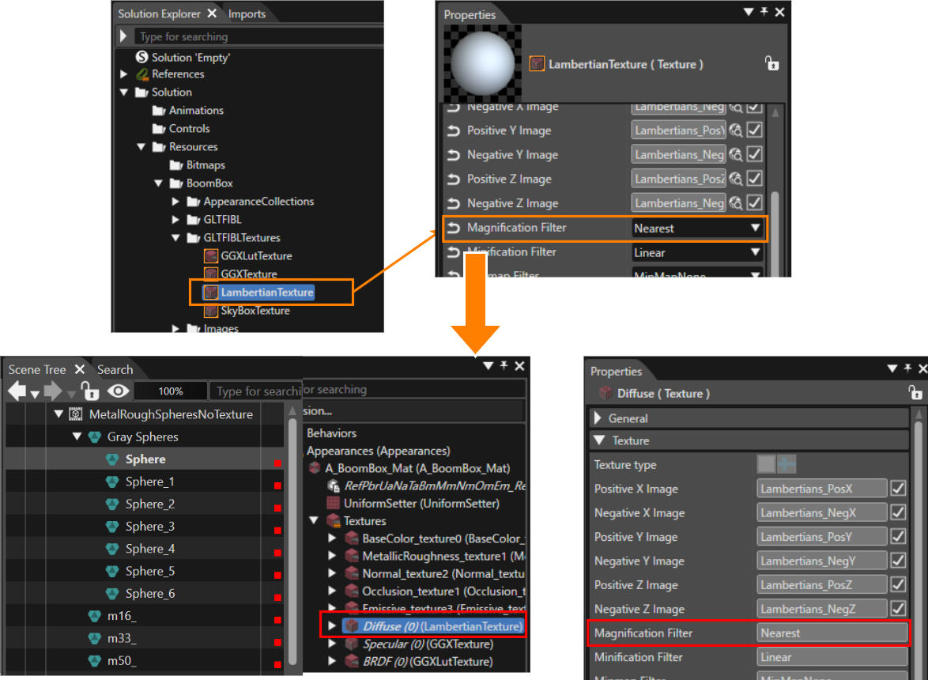The height and width of the screenshot is (680, 928).
Task: Click the lock icon in Scene Tree toolbar
Action: point(90,391)
